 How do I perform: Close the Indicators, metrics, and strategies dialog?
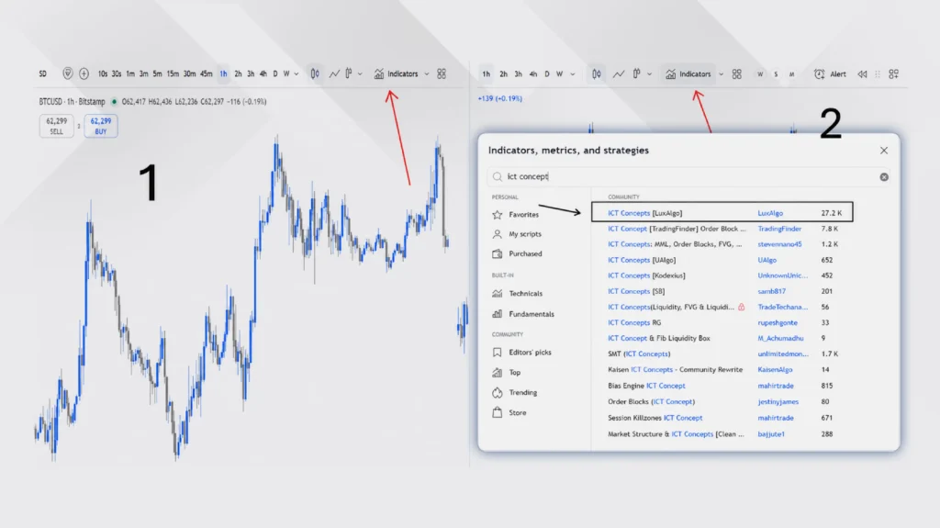pos(884,151)
